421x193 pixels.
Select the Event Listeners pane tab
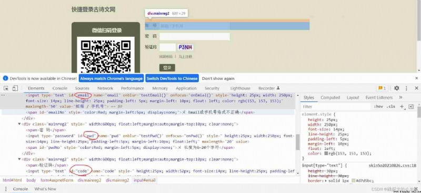(379, 97)
